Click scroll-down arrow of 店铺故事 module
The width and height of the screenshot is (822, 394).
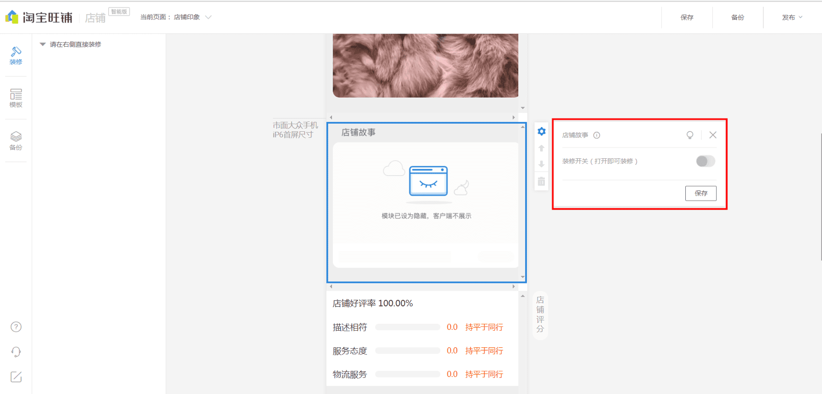coord(523,277)
